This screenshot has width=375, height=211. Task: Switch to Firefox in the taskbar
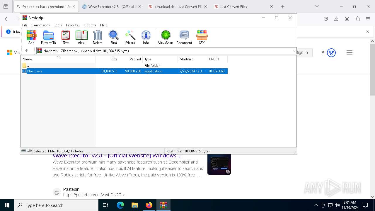[x=149, y=205]
